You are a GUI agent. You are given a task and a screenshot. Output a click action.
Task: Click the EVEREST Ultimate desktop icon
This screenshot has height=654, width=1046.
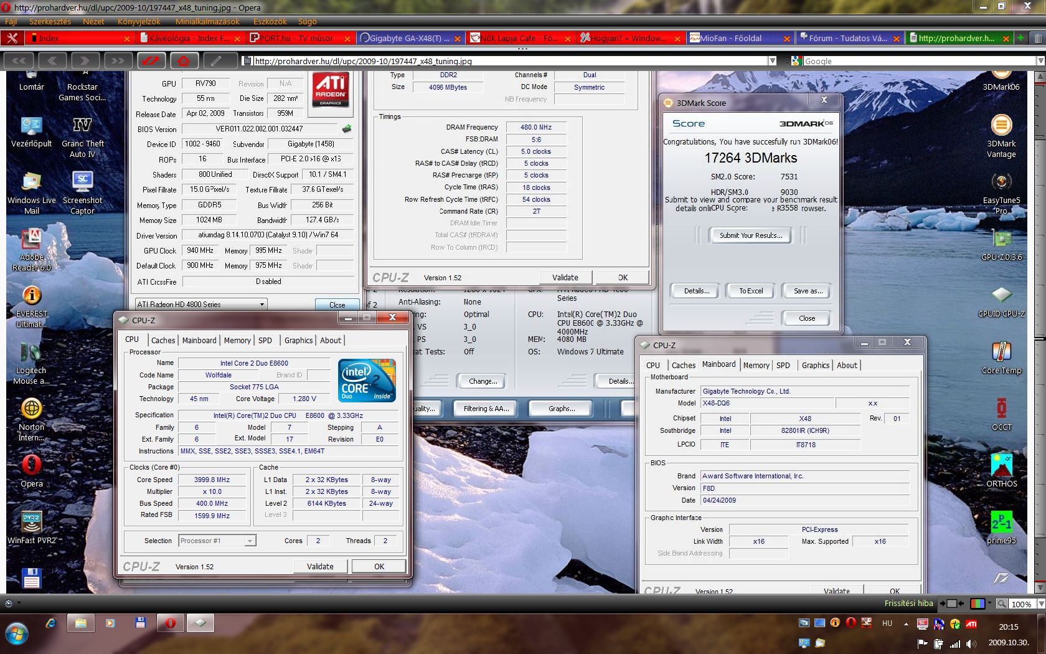[32, 306]
